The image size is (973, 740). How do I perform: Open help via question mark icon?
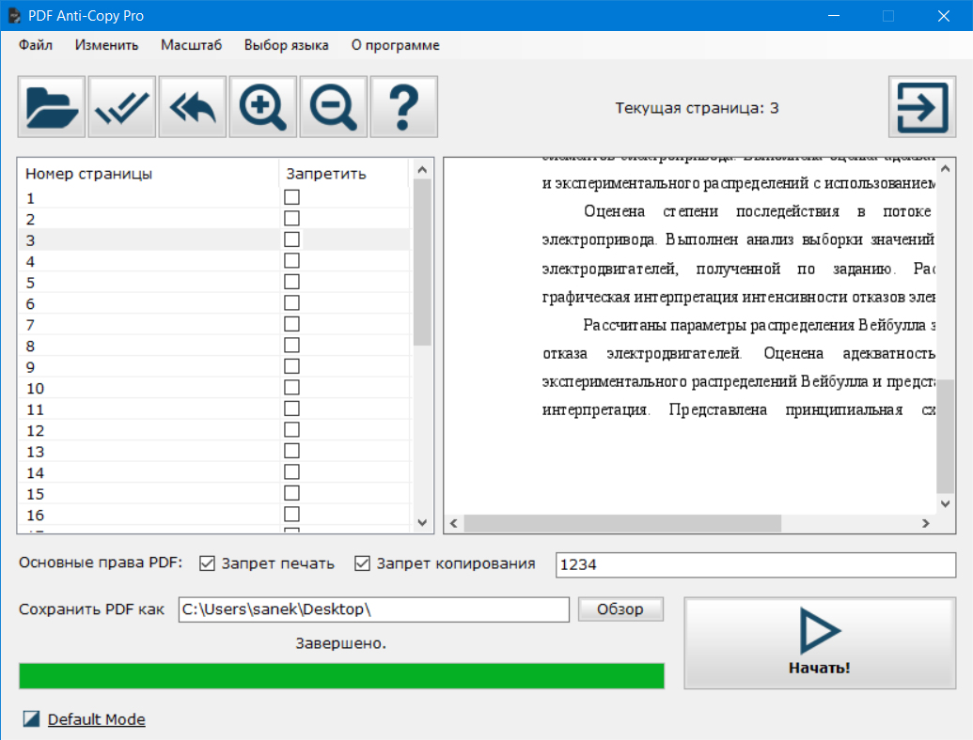pos(404,108)
